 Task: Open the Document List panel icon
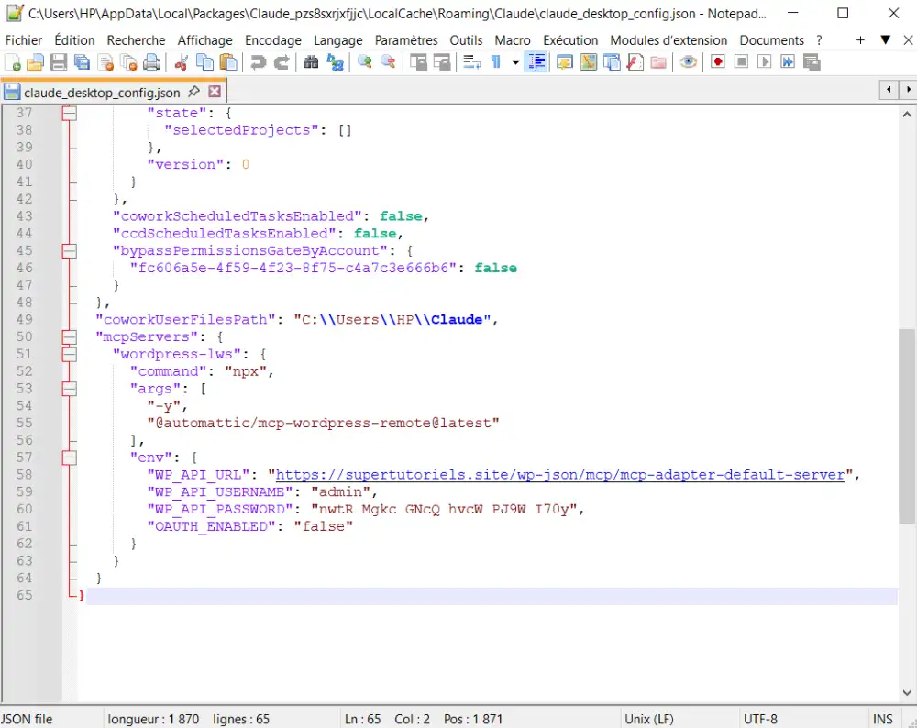pyautogui.click(x=612, y=62)
